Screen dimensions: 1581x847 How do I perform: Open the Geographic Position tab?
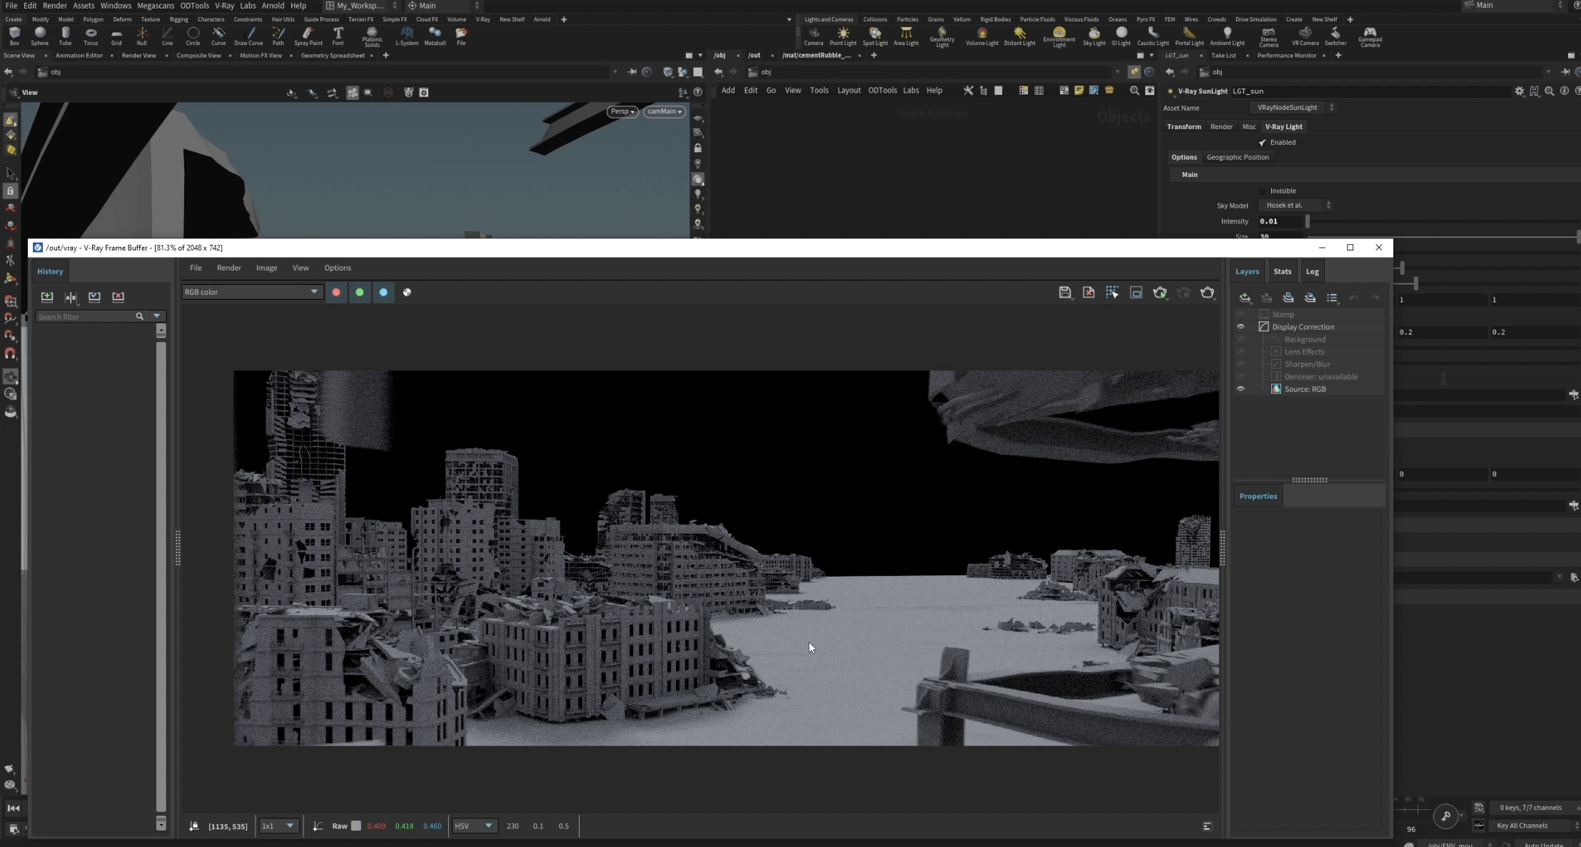[1237, 157]
